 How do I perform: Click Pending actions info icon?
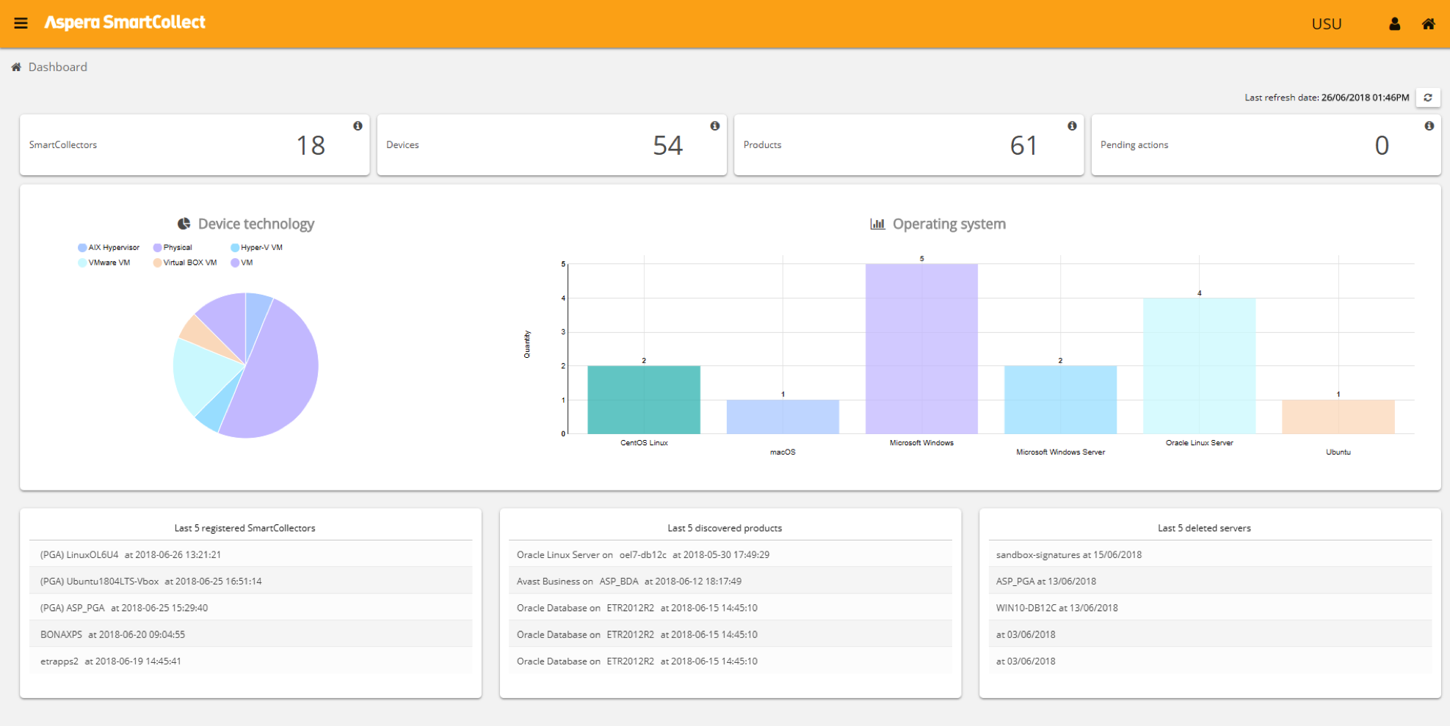1429,126
